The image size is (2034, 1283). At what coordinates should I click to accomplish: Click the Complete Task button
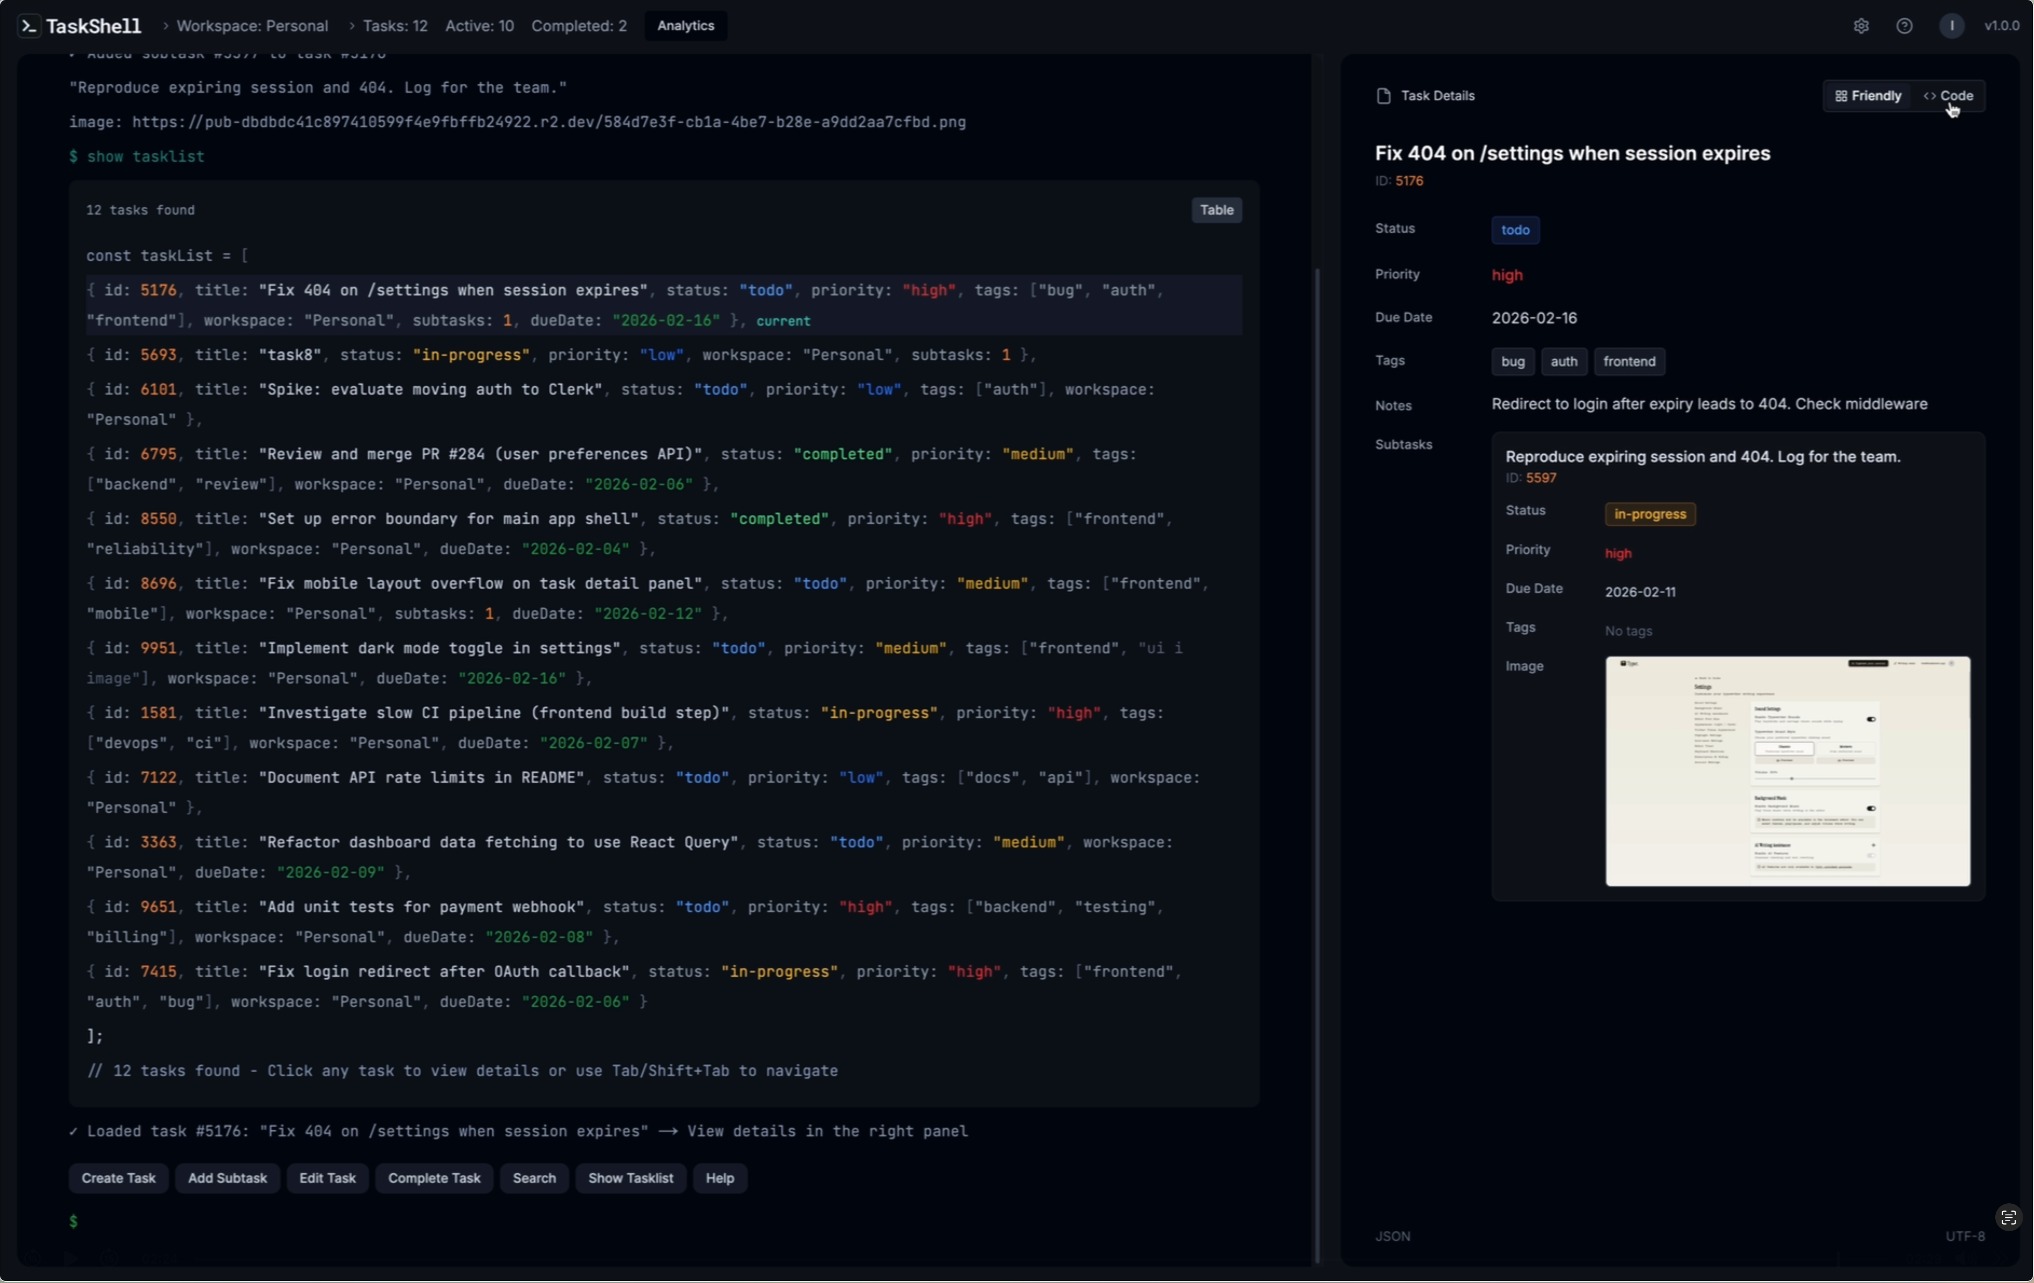(434, 1178)
